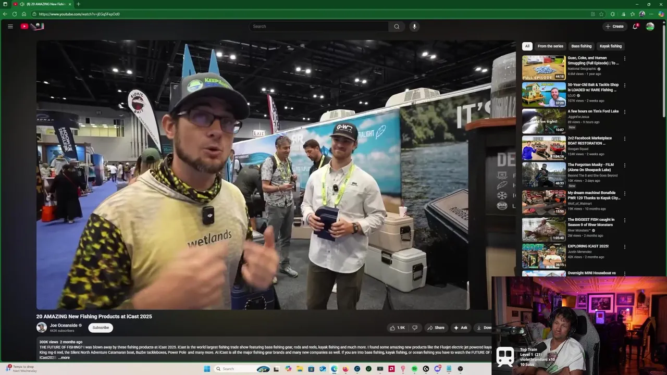667x375 pixels.
Task: Switch to the 20 AMAZING New Fishing tab
Action: pos(43,4)
